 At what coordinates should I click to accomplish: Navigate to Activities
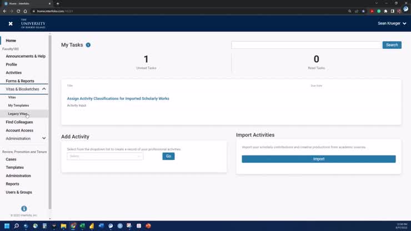click(14, 73)
